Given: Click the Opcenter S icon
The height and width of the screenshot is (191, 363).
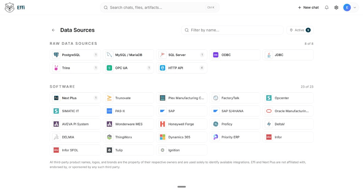Looking at the screenshot, I should tap(269, 98).
